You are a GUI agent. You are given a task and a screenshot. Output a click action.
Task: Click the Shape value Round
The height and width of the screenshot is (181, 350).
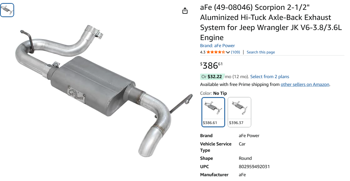[245, 158]
